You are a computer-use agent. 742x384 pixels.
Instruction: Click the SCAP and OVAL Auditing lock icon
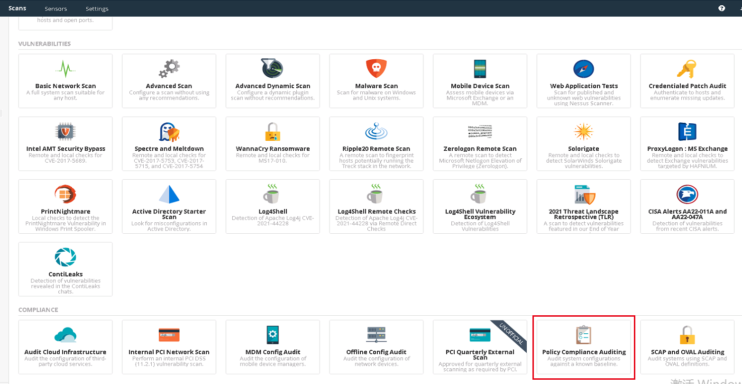(x=687, y=335)
